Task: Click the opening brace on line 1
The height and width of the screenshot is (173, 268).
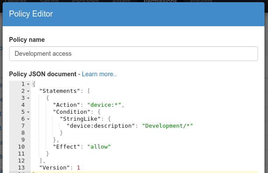Action: point(34,84)
